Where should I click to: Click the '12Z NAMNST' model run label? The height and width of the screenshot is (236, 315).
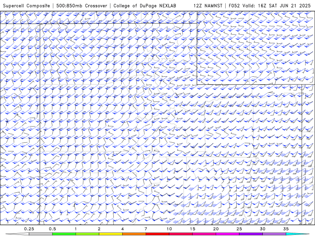(x=208, y=6)
